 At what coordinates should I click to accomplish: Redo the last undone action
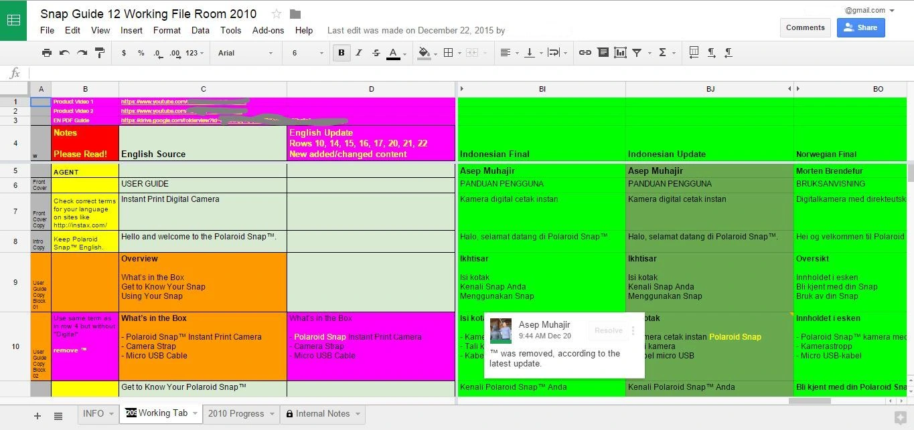pyautogui.click(x=82, y=53)
